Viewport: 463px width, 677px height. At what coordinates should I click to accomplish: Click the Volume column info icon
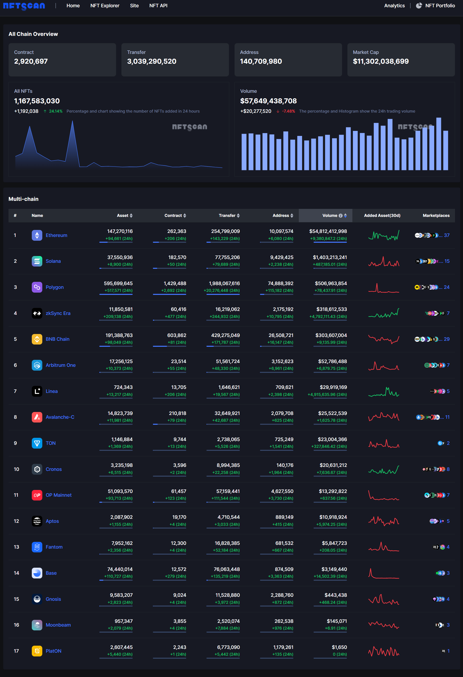click(341, 216)
